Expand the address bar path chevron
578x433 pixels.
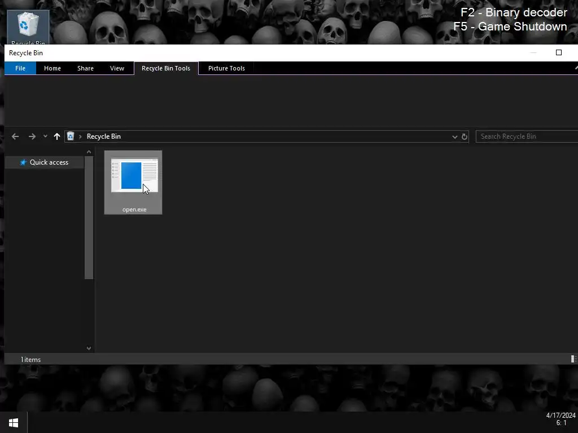(80, 136)
